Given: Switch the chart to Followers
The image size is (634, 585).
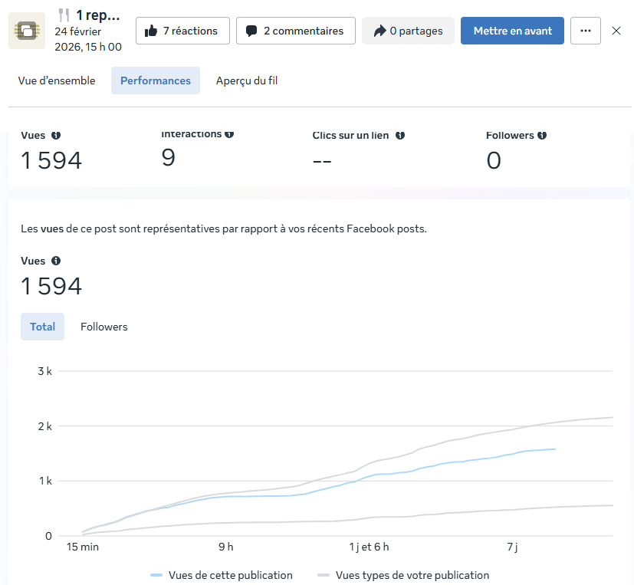Looking at the screenshot, I should [x=104, y=327].
